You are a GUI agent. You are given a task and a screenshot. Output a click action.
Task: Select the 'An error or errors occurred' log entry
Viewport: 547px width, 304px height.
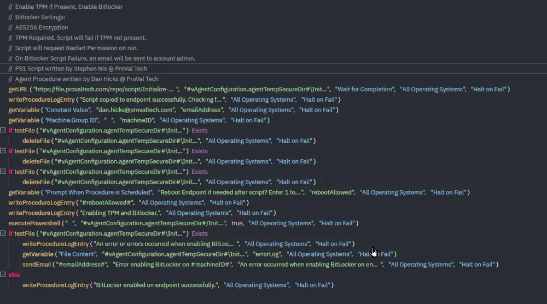[x=188, y=244]
